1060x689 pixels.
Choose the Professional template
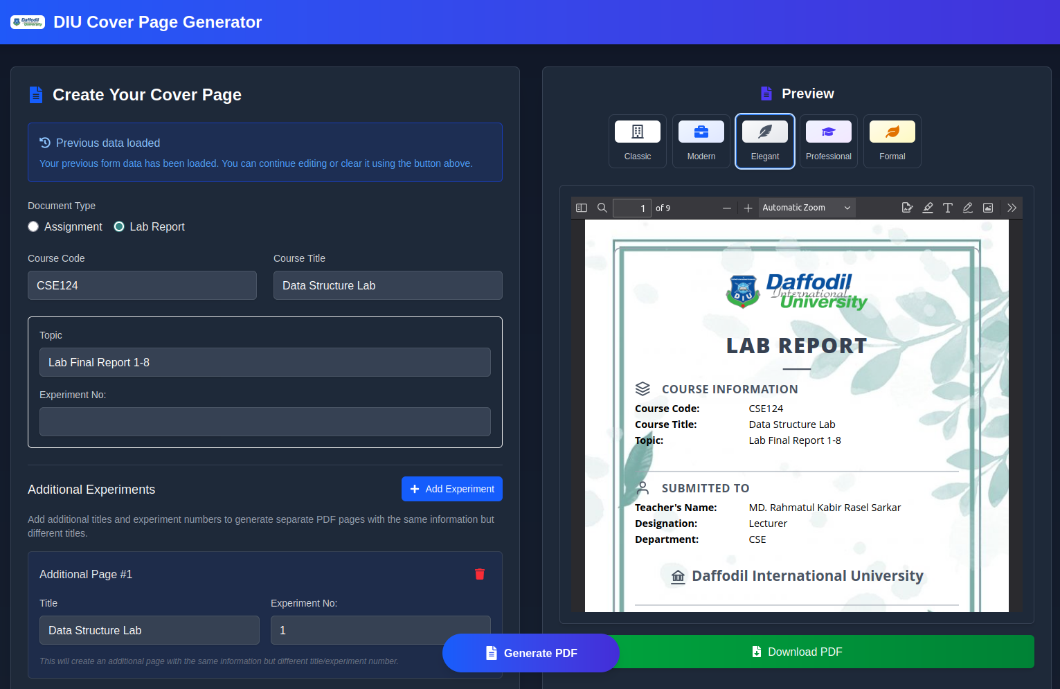[x=829, y=141]
